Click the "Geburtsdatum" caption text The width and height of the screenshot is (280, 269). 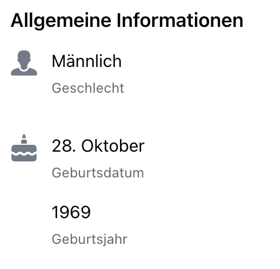click(98, 173)
